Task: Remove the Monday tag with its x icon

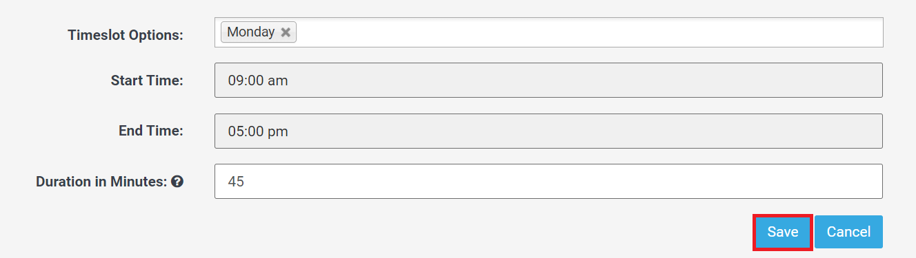Action: pos(286,32)
